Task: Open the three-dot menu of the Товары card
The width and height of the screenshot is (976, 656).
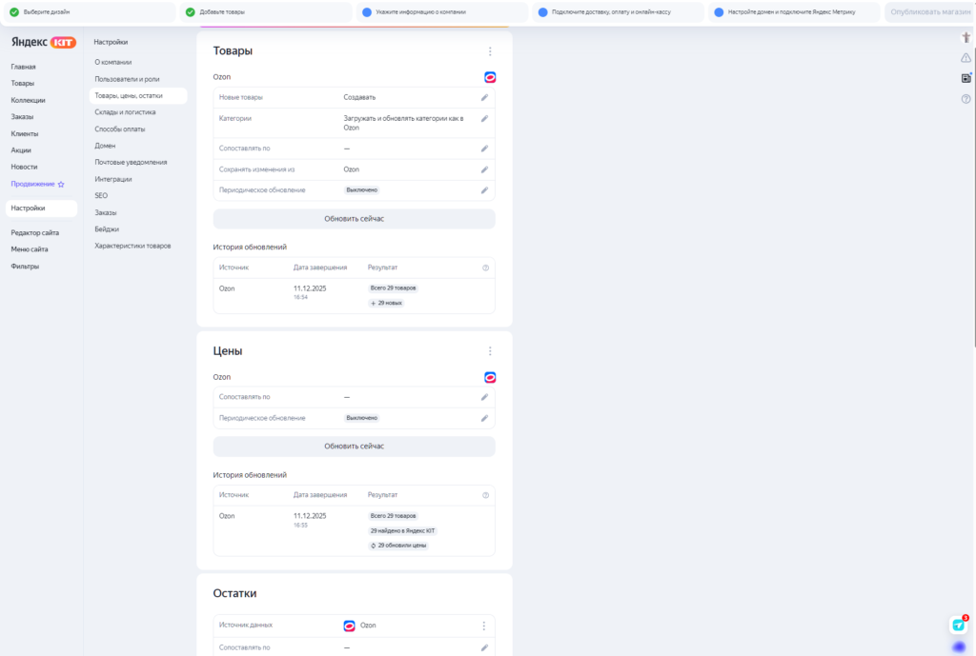Action: (490, 51)
